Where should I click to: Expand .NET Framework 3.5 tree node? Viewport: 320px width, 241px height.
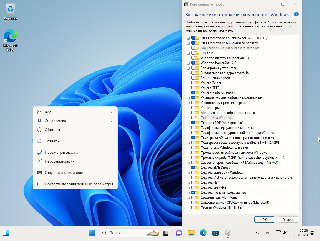tap(188, 38)
